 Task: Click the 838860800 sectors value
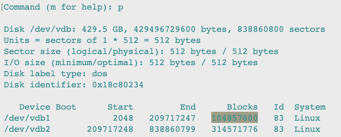pos(281,29)
